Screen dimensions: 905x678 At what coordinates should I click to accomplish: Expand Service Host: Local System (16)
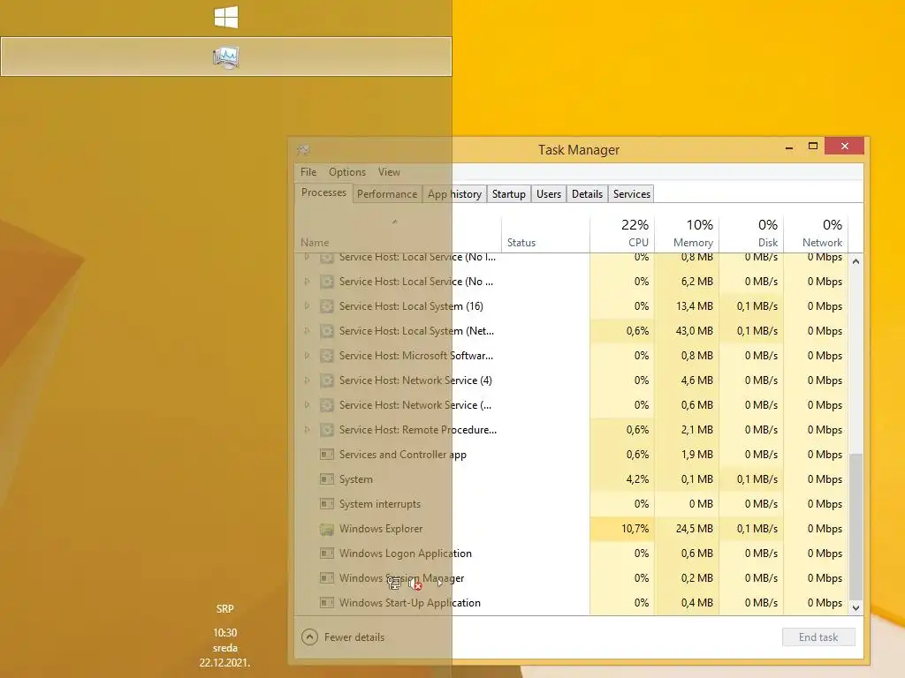click(307, 306)
